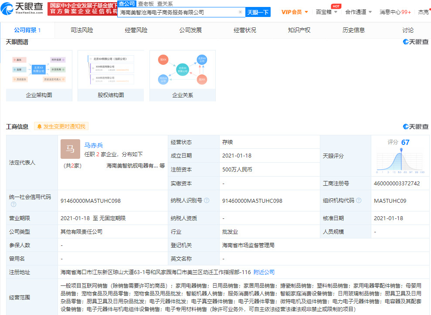The width and height of the screenshot is (431, 315).
Task: Open the 经营风险 tab
Action: [x=136, y=30]
